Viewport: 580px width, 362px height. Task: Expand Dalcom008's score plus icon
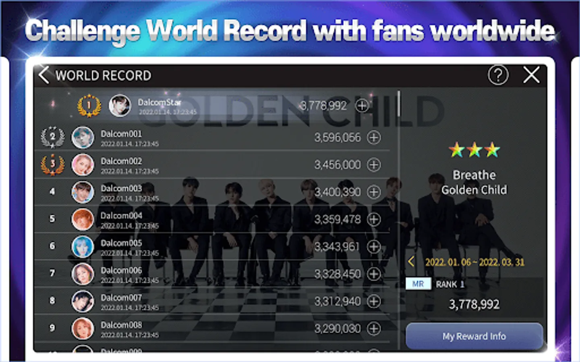(374, 329)
